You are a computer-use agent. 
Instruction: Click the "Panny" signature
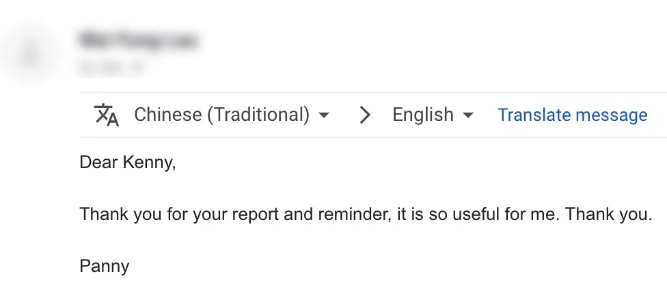[x=105, y=266]
